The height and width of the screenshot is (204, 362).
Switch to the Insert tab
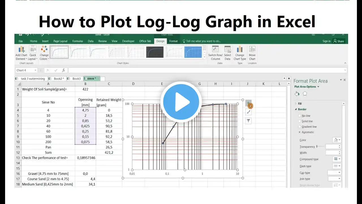pos(45,41)
